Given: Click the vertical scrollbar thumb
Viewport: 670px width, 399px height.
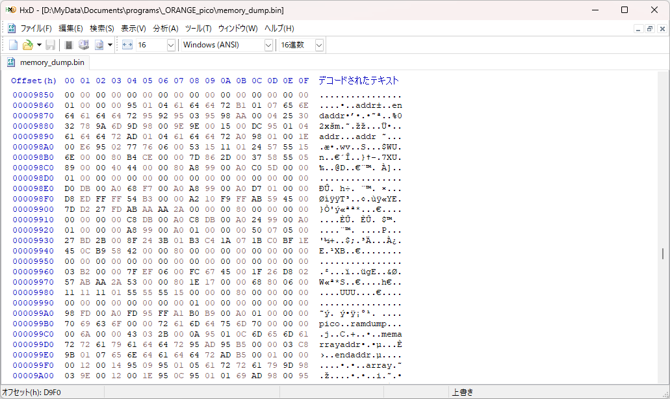Looking at the screenshot, I should click(663, 253).
